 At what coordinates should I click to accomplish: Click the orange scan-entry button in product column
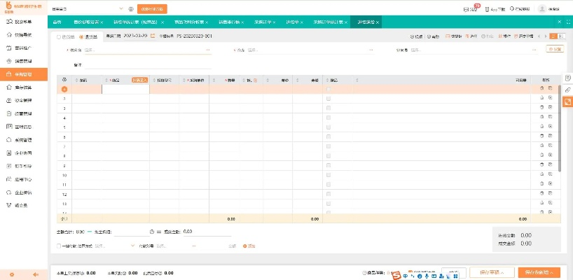click(x=139, y=80)
